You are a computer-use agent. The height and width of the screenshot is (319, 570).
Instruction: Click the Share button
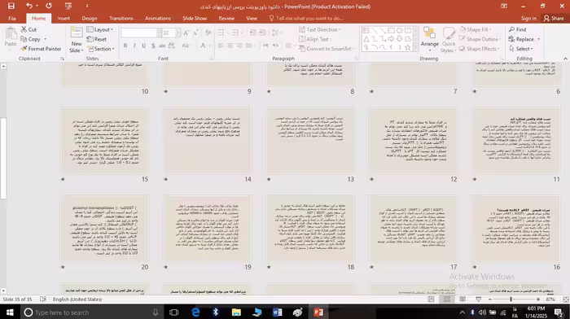554,18
